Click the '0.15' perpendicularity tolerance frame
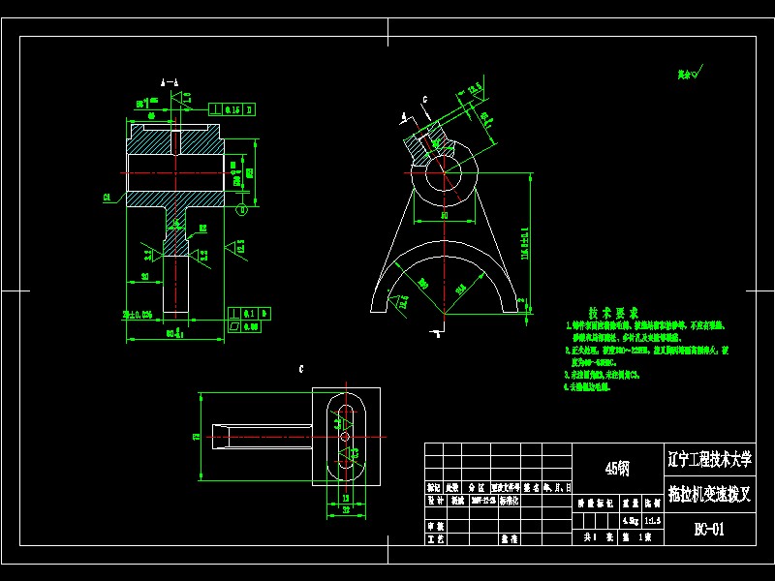This screenshot has width=775, height=581. point(232,109)
